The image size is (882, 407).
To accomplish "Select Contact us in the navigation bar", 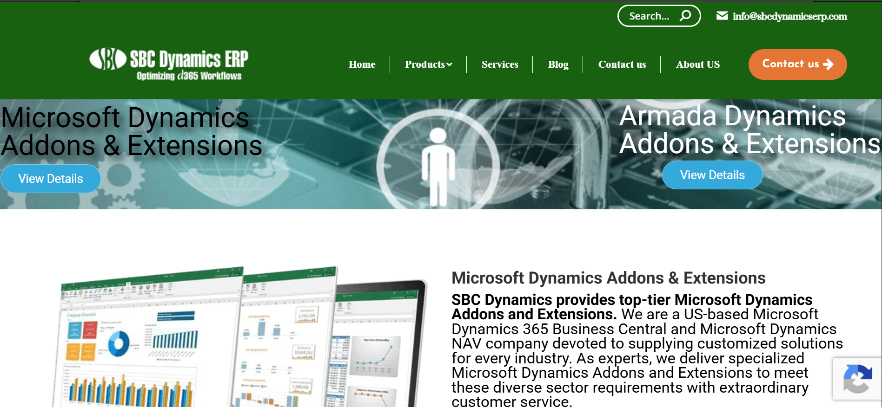I will [x=622, y=65].
